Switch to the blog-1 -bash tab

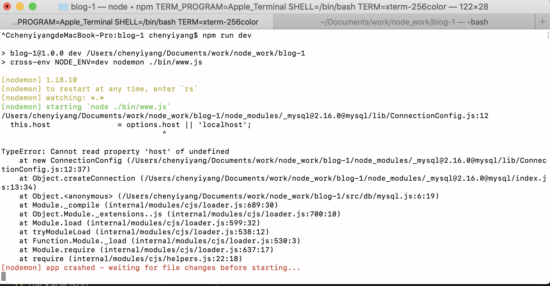404,22
